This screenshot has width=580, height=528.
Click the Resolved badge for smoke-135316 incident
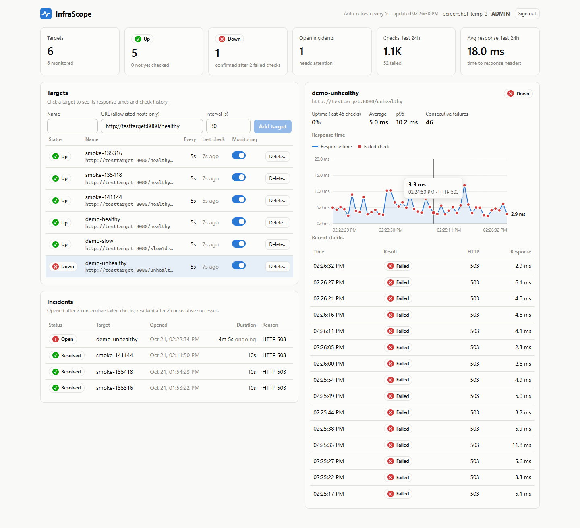pyautogui.click(x=66, y=388)
